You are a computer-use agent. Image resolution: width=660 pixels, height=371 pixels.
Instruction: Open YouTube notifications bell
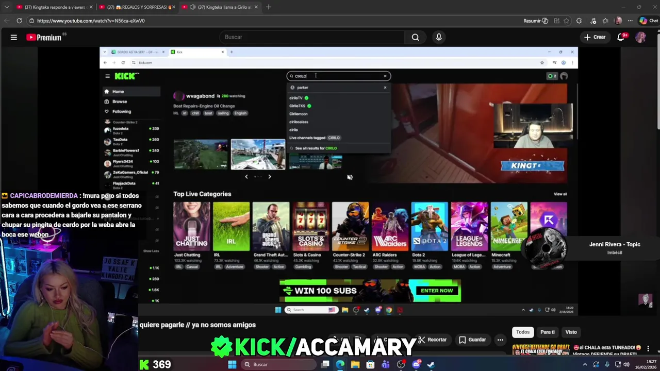(621, 37)
